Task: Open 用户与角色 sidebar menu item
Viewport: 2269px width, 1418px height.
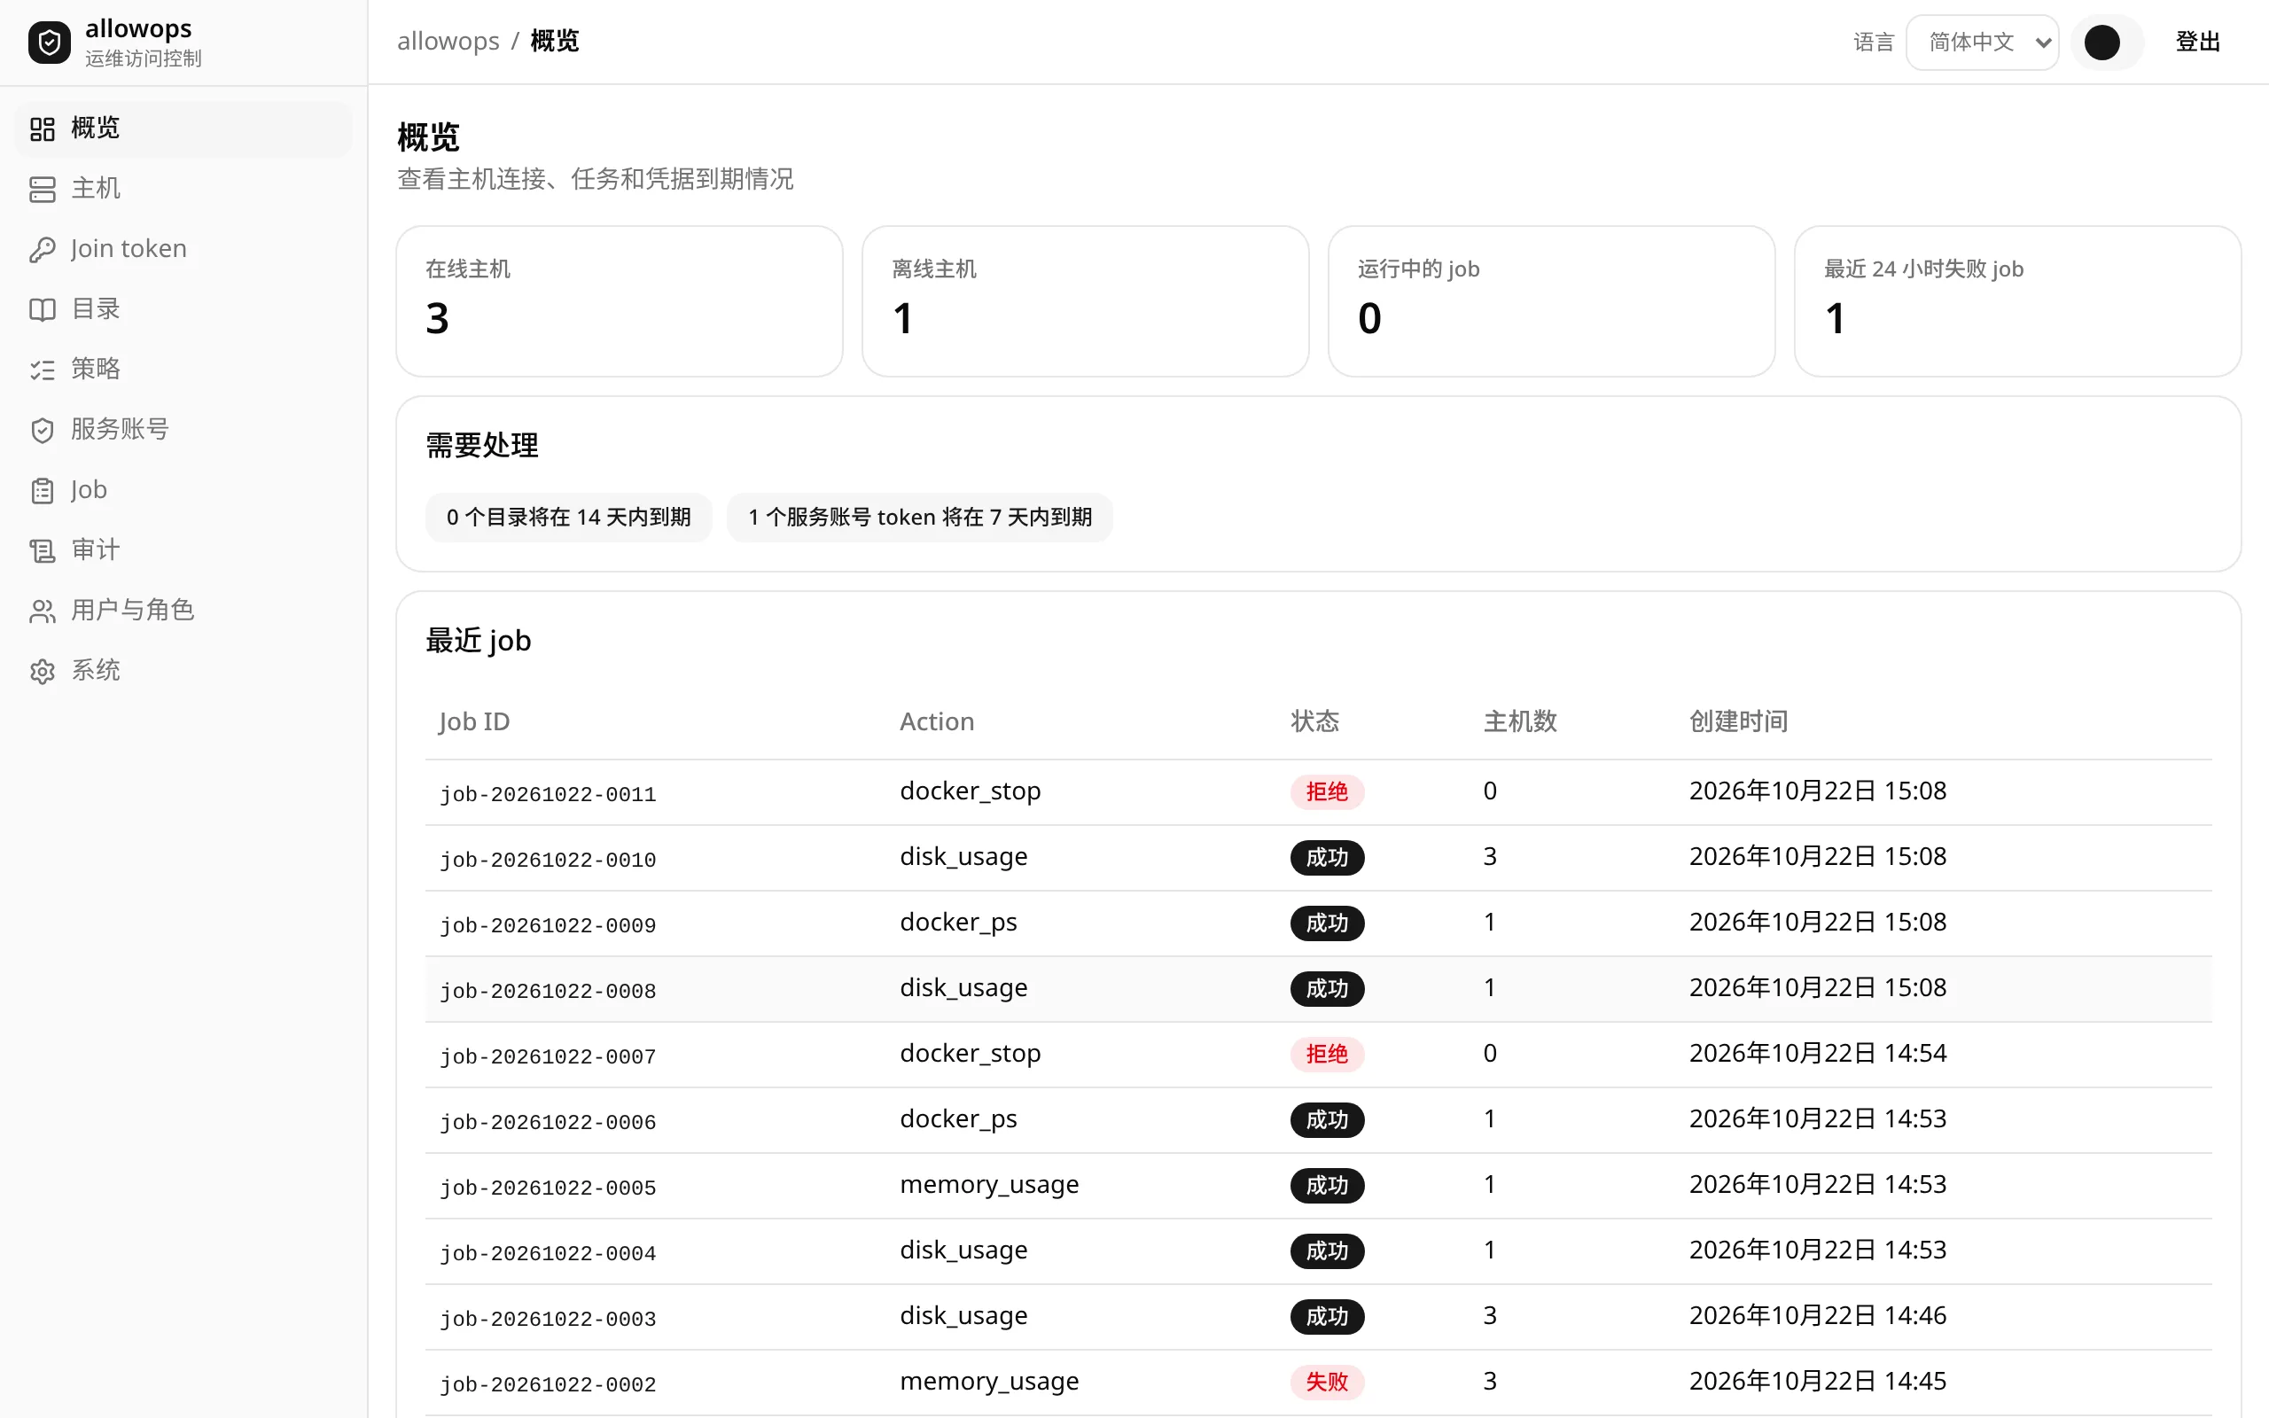Action: coord(183,610)
